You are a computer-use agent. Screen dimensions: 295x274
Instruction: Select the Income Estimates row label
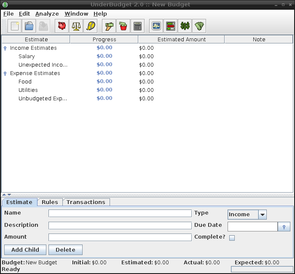point(33,48)
